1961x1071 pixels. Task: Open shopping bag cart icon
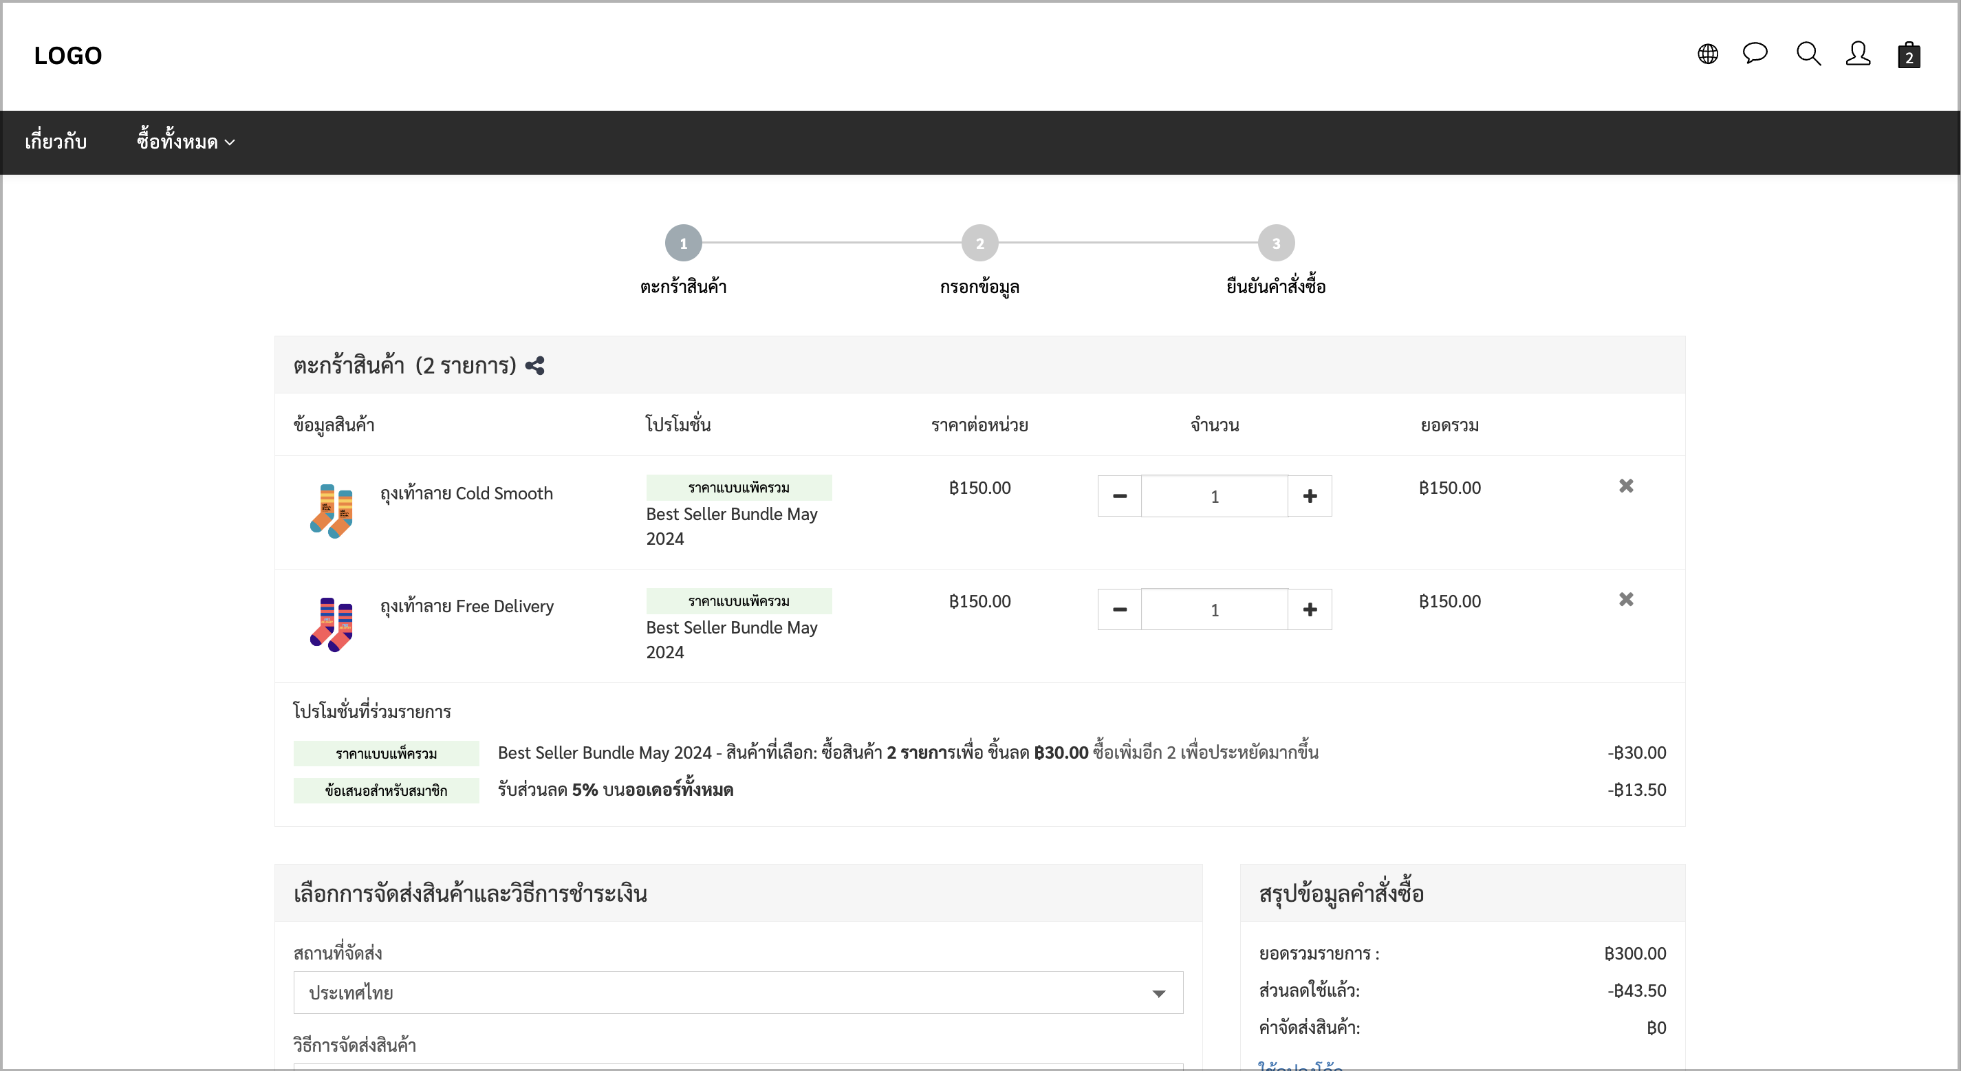tap(1909, 55)
